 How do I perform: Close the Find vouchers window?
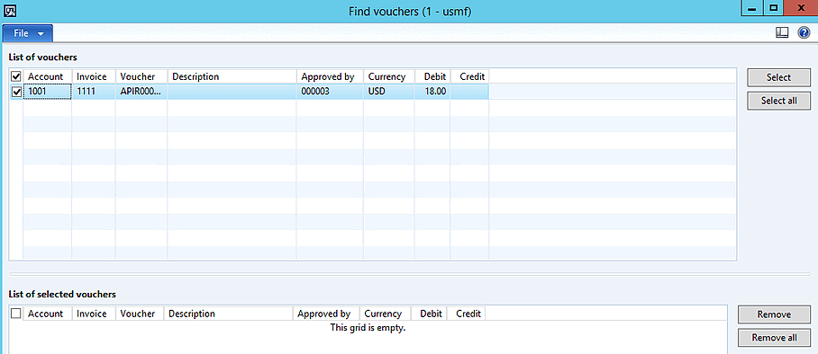click(801, 8)
